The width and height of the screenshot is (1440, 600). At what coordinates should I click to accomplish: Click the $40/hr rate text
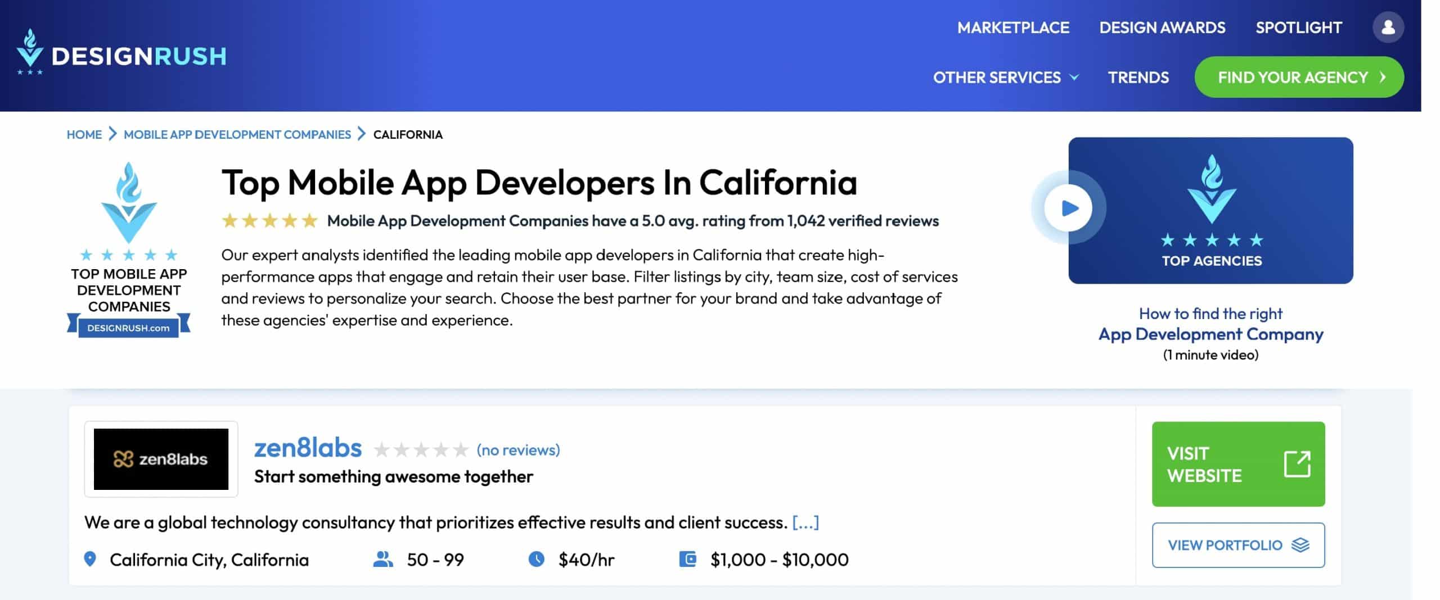pyautogui.click(x=586, y=560)
